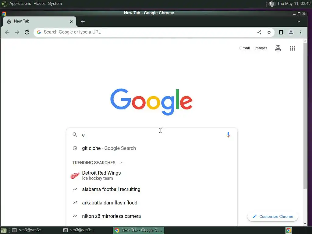Select Detroit Red Wings trending suggestion

click(x=152, y=175)
